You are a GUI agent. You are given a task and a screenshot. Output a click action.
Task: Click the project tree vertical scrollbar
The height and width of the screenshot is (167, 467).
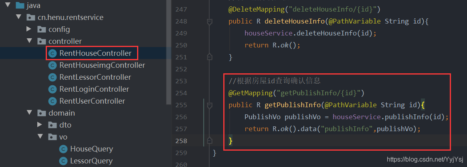(169, 52)
